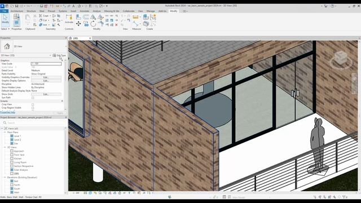Click the Paste icon in Clipboard panel

[x=28, y=19]
